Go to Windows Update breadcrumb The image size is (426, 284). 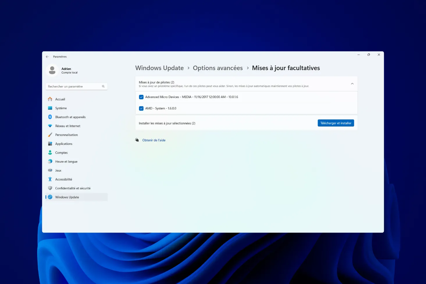pos(159,68)
